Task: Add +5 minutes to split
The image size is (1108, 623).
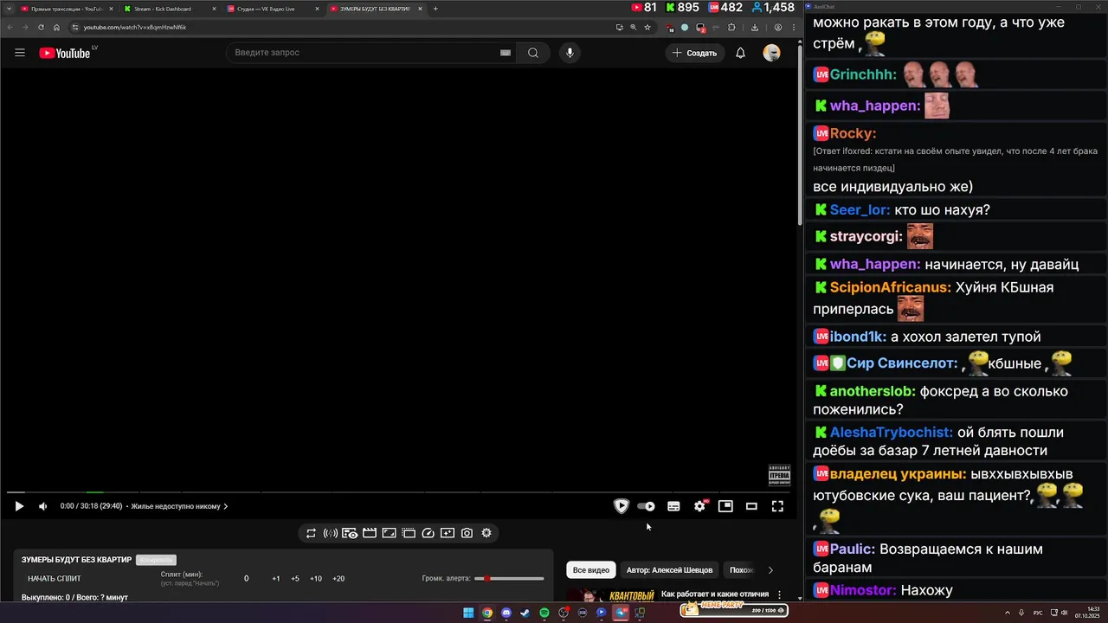Action: (x=295, y=579)
